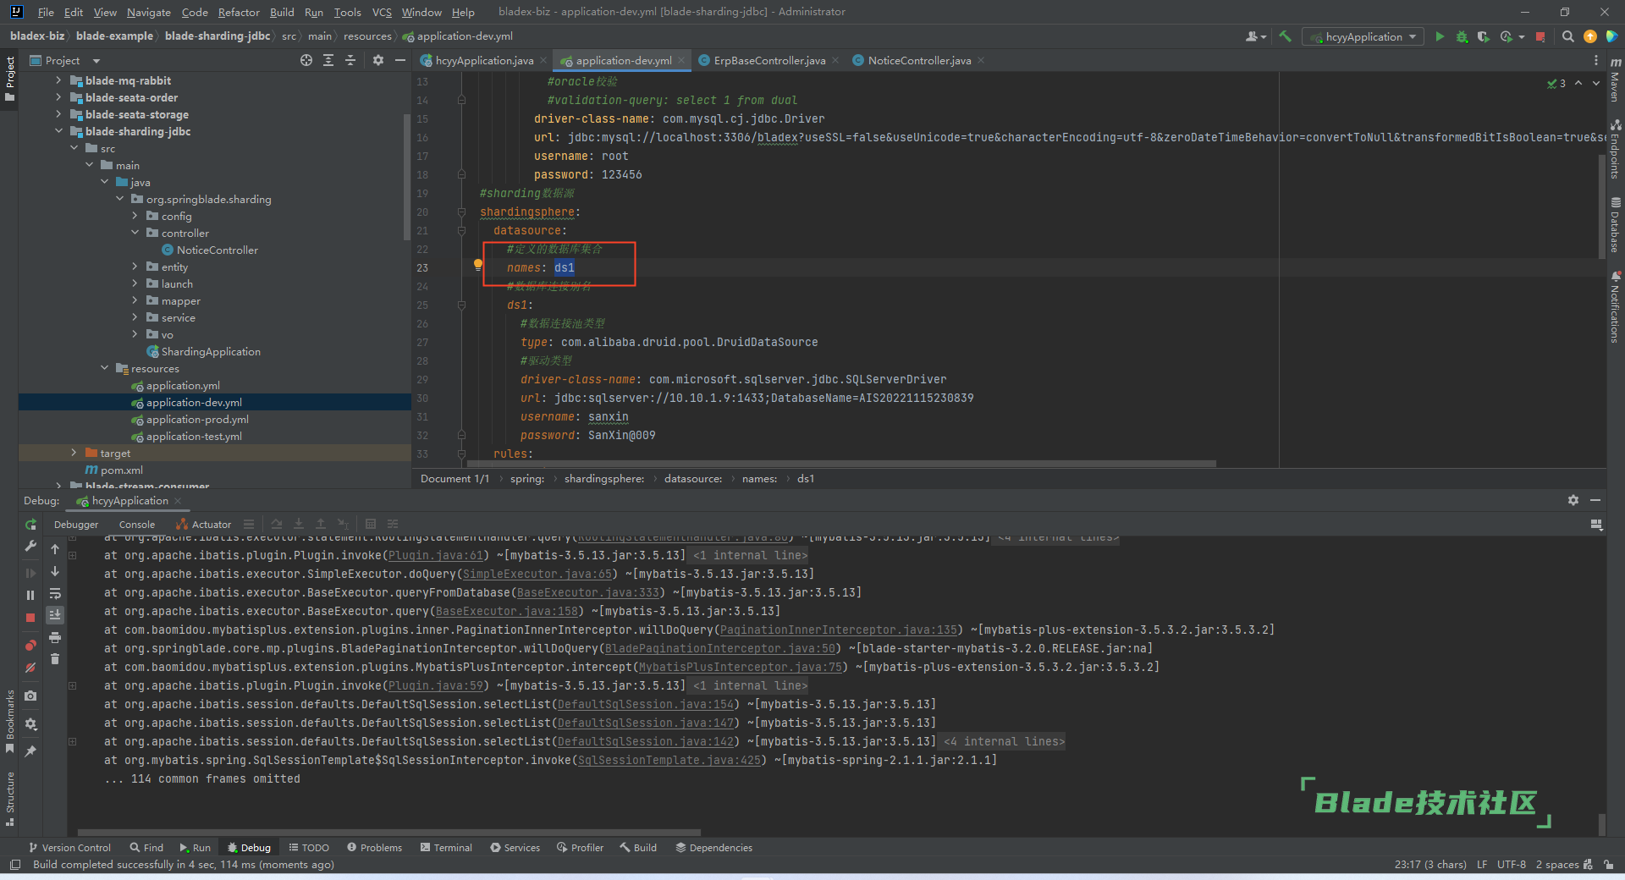Open hcyyApplication run configuration dropdown
The height and width of the screenshot is (880, 1625).
(x=1363, y=36)
